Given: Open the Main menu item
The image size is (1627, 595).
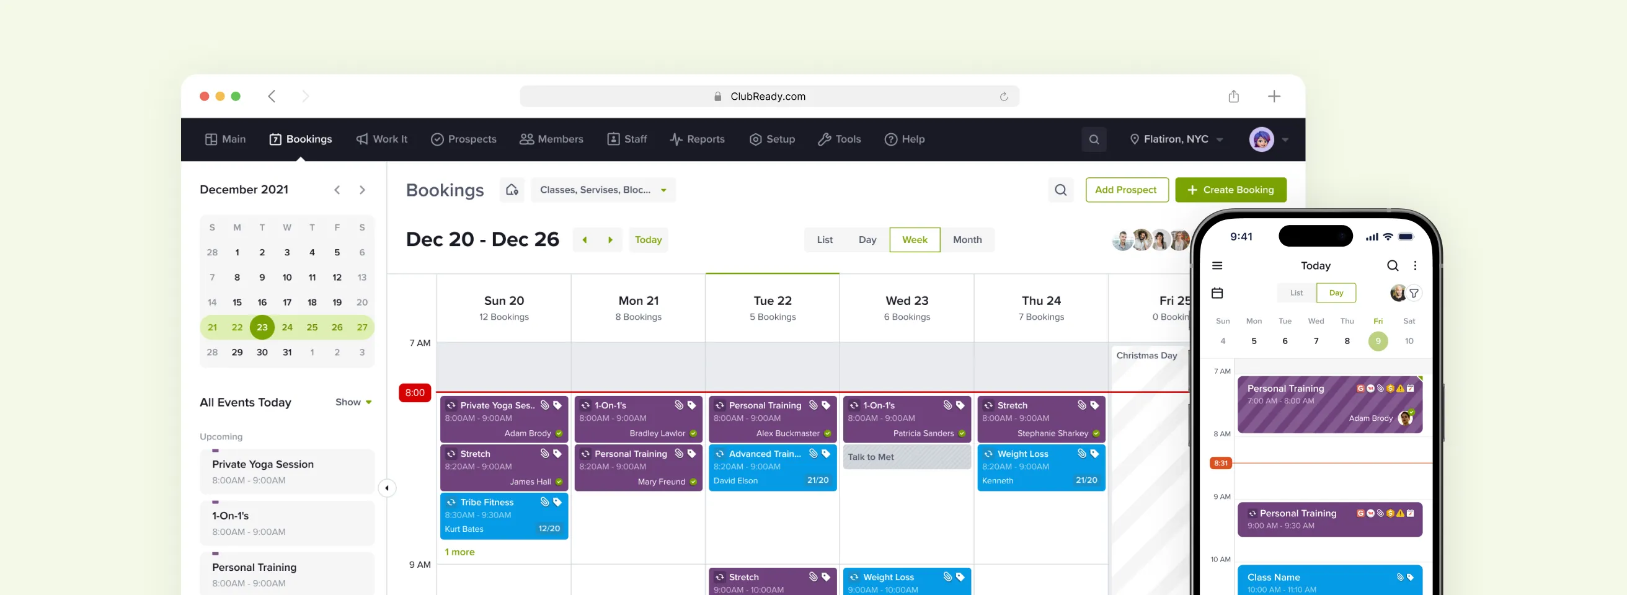Looking at the screenshot, I should tap(226, 139).
